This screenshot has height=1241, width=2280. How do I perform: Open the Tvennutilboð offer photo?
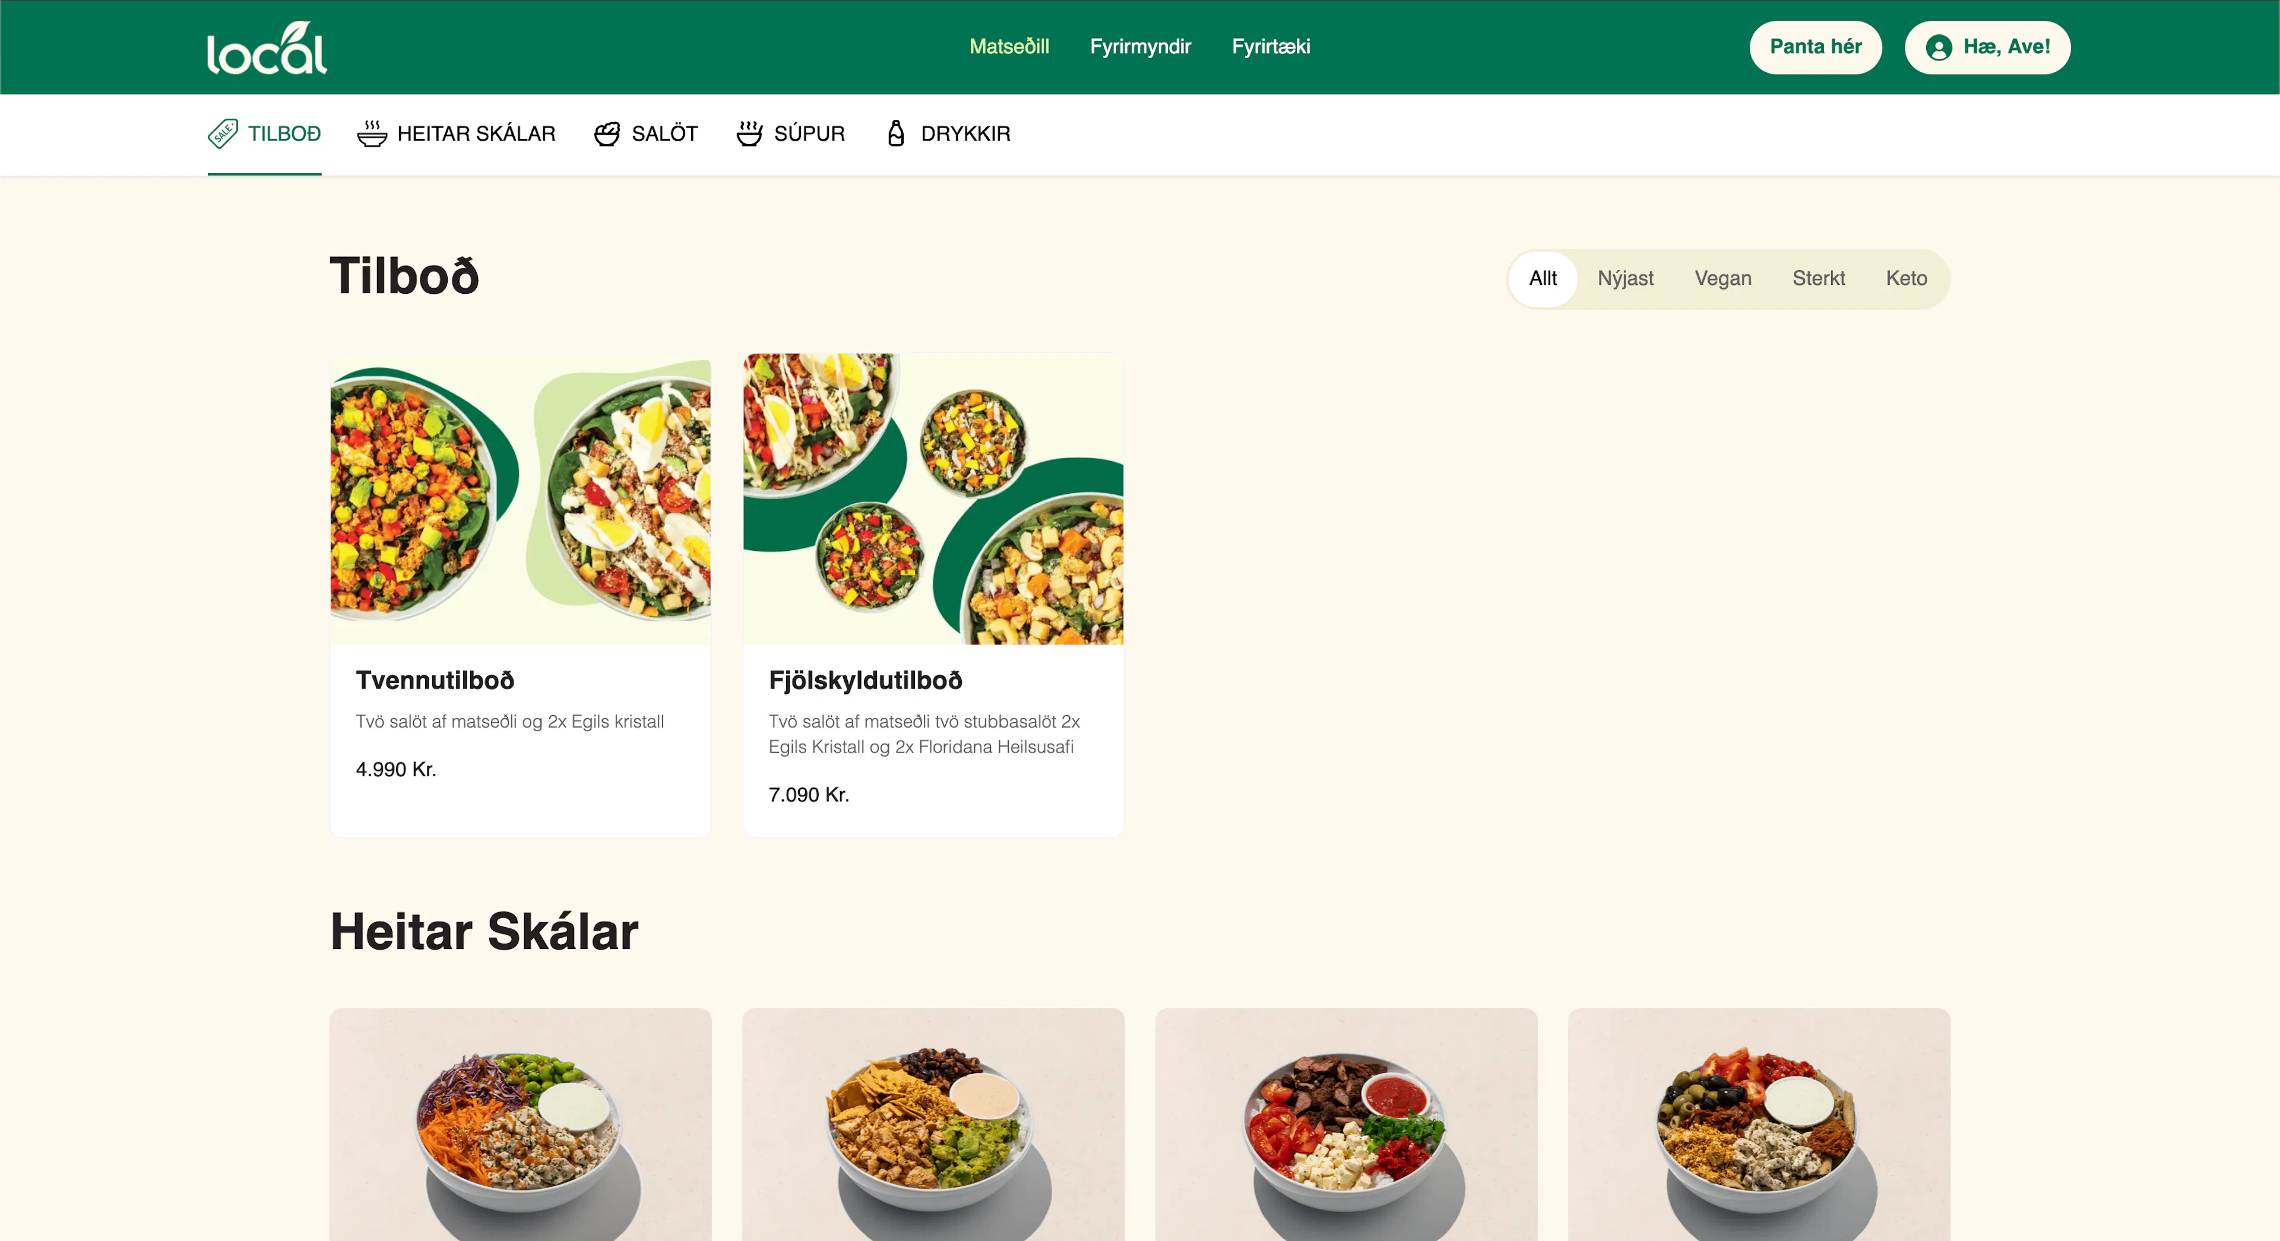521,499
